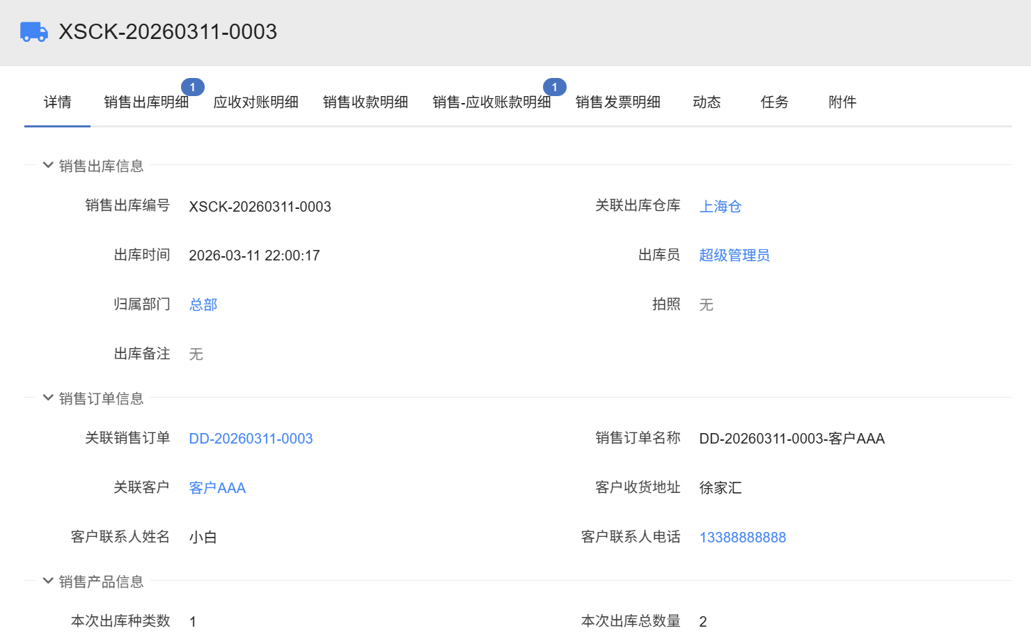Click the 超级管理员 user link

(x=734, y=256)
